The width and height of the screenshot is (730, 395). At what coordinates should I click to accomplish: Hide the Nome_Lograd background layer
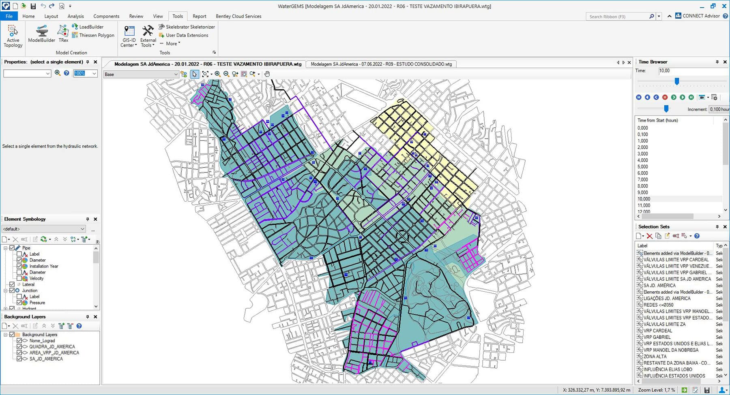coord(19,341)
